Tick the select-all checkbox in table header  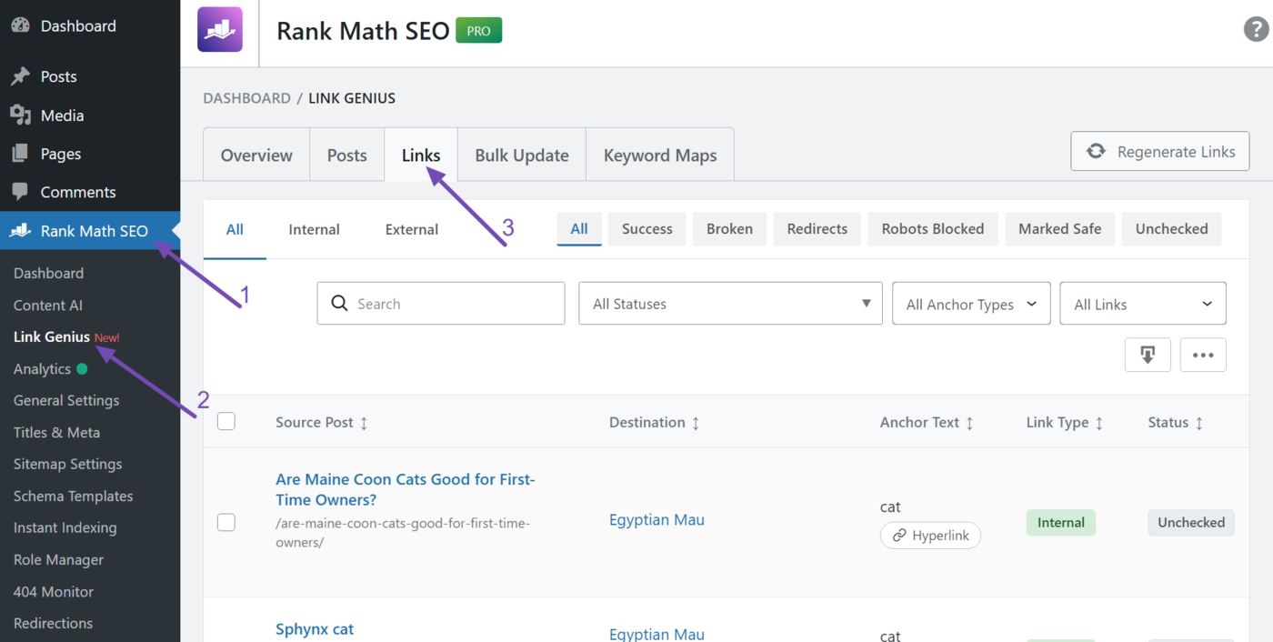(226, 421)
